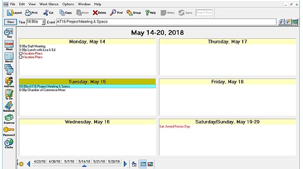Click the blue triangle week slider marker
303x169 pixels.
coord(84,166)
